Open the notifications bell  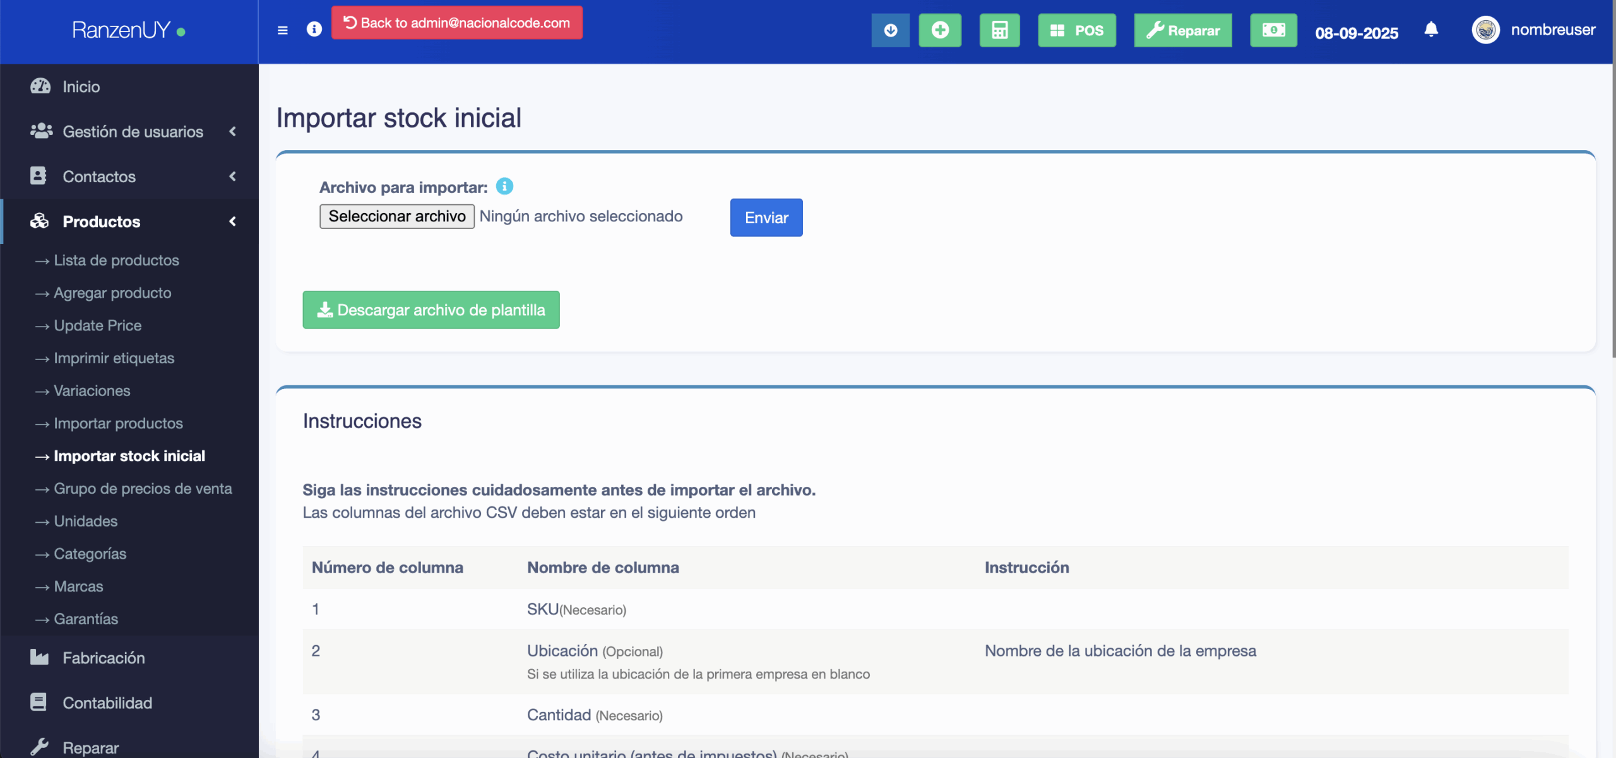(x=1431, y=30)
